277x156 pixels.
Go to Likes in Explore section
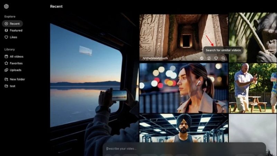pos(13,37)
